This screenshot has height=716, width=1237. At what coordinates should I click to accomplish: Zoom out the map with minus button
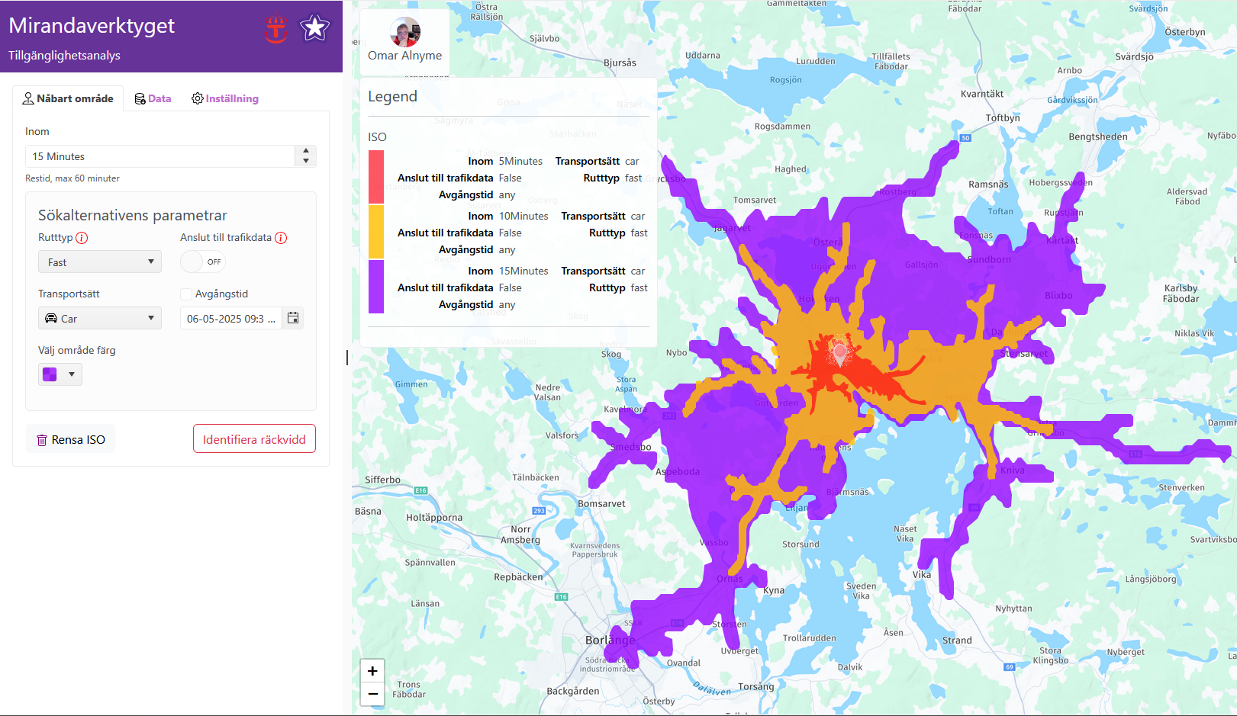click(x=372, y=694)
